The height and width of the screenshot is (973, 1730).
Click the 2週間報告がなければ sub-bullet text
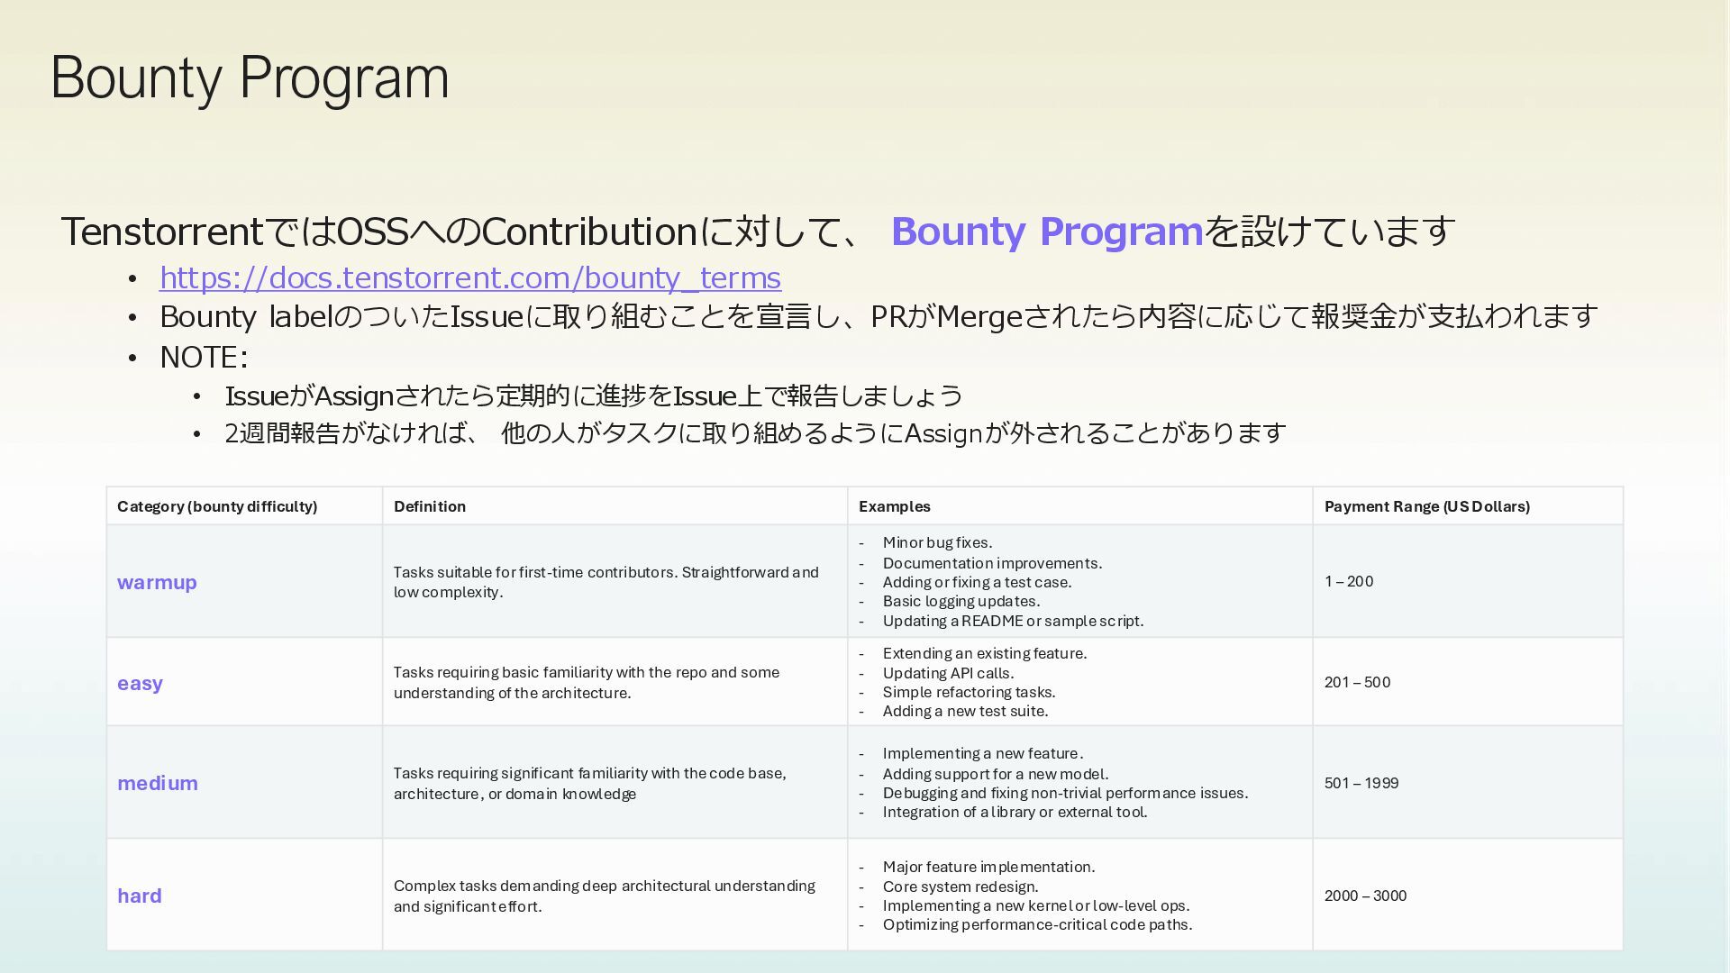click(754, 433)
